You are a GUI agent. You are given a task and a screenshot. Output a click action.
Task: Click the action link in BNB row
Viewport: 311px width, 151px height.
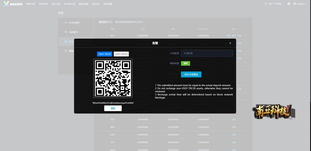[x=234, y=127]
